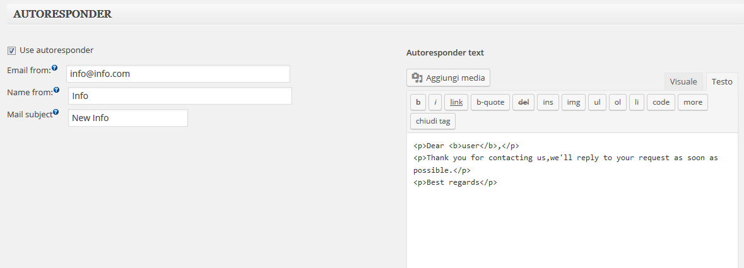This screenshot has height=268, width=744.
Task: Click help icon next to Mail subject
Action: [x=56, y=112]
